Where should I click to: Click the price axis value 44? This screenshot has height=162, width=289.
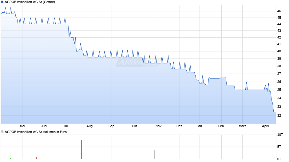[x=279, y=24]
